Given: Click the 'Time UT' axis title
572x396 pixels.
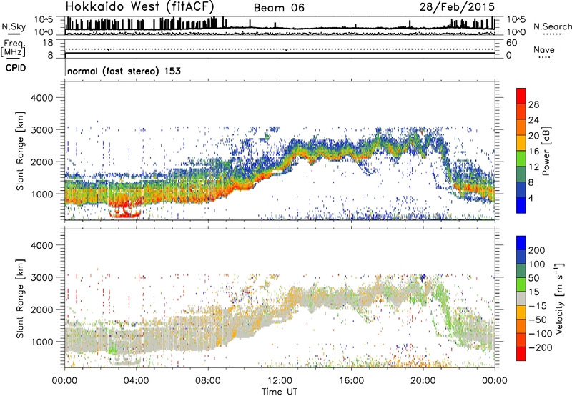Looking at the screenshot, I should [280, 391].
